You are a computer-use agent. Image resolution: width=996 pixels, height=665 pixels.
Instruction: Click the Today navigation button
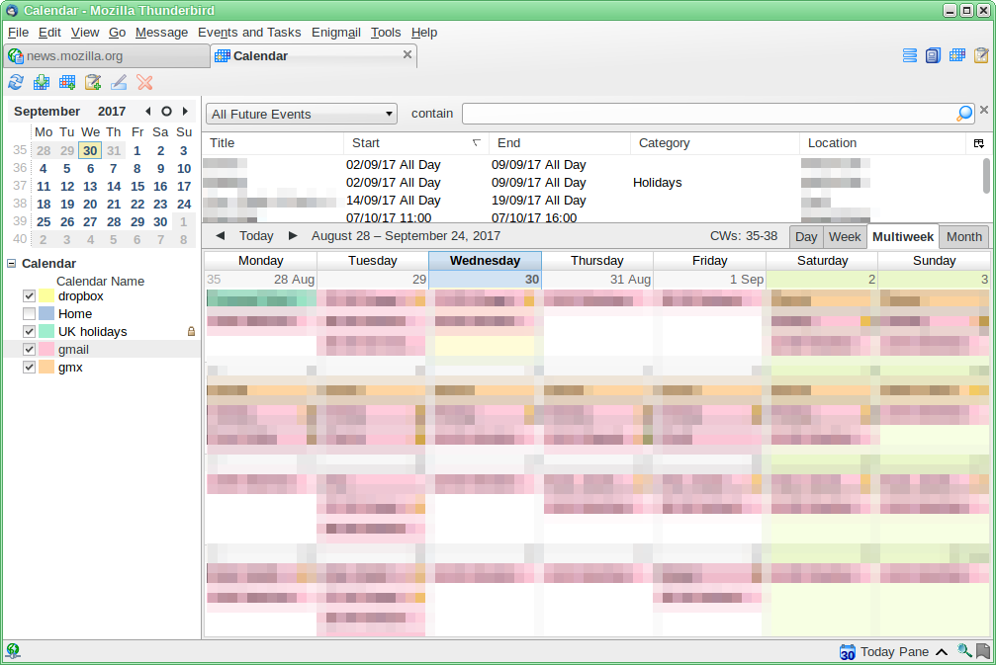pyautogui.click(x=256, y=236)
